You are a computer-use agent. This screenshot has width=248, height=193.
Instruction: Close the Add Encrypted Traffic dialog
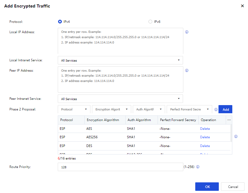242,6
